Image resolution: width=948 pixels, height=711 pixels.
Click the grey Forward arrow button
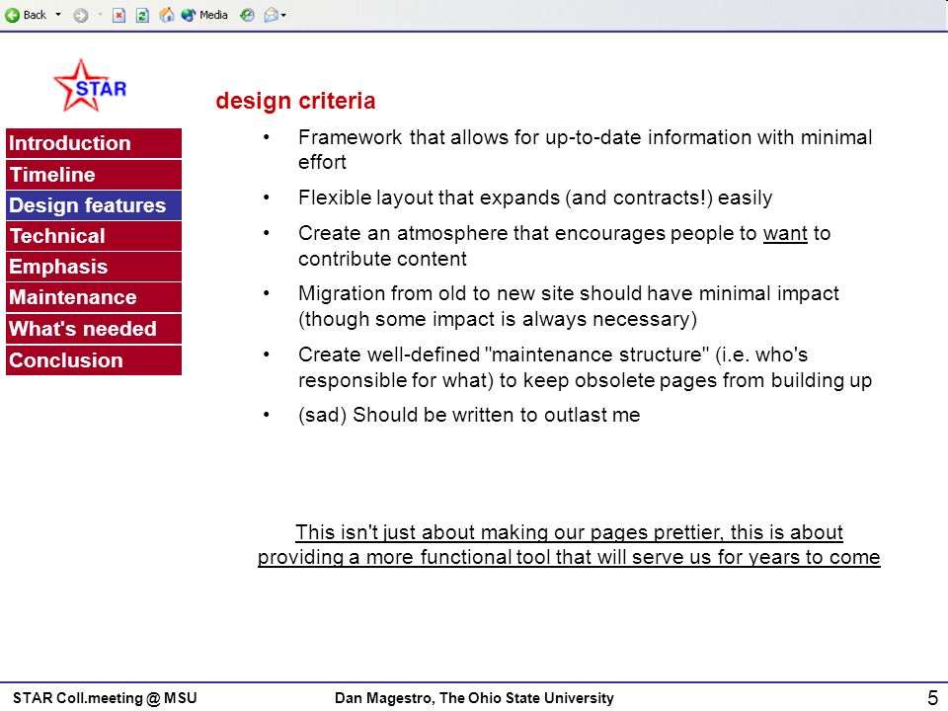click(x=80, y=15)
